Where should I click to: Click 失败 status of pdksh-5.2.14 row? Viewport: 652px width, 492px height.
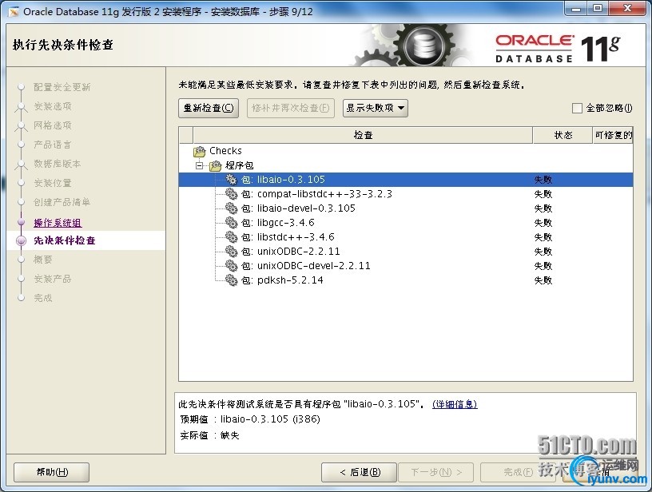543,280
